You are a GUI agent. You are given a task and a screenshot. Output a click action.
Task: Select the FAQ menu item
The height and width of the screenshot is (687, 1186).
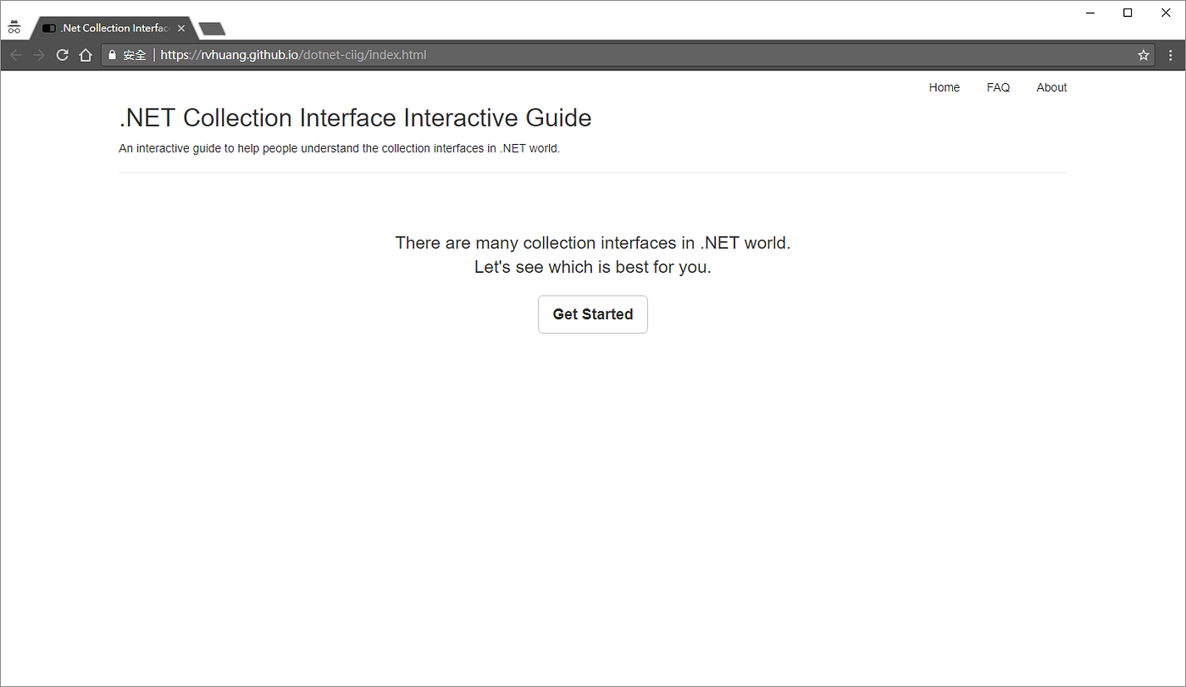(998, 87)
